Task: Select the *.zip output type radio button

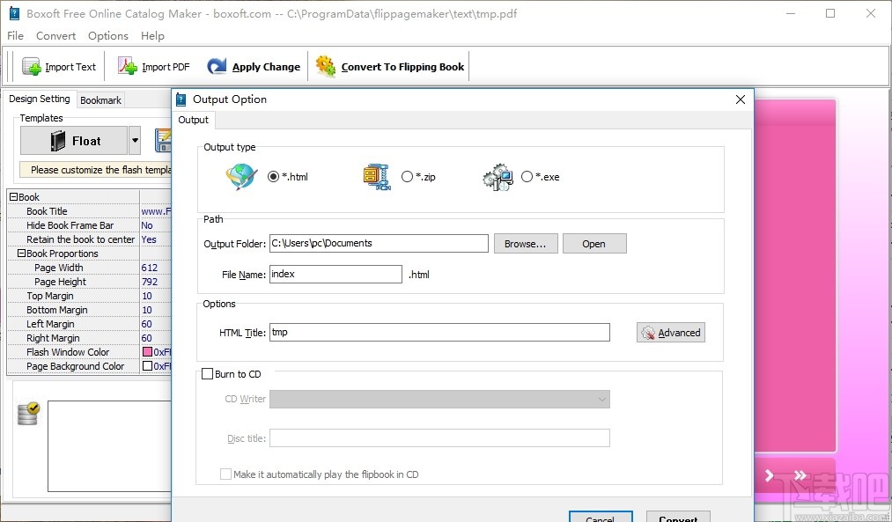Action: coord(408,176)
